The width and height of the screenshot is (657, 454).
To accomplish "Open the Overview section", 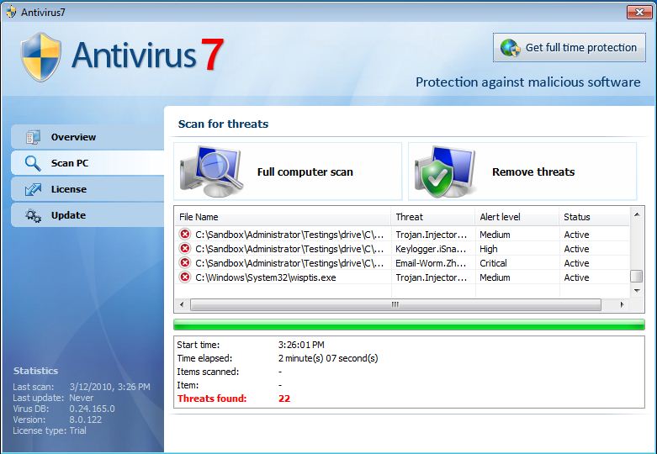I will [x=87, y=137].
